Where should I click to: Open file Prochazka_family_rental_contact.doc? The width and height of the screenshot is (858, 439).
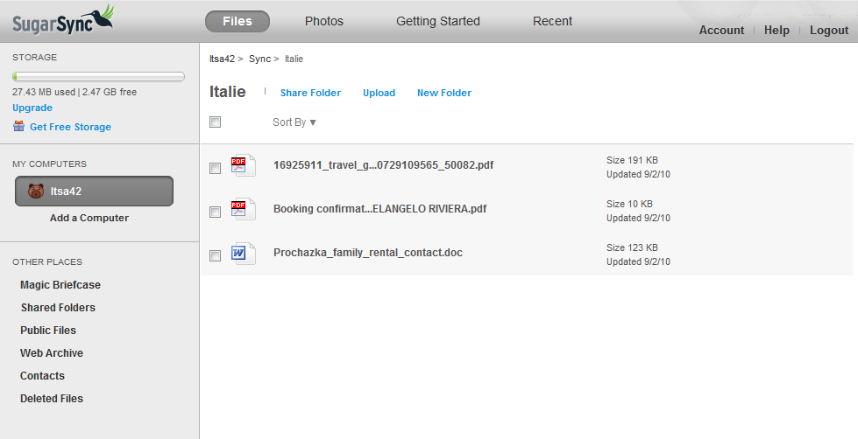point(368,252)
